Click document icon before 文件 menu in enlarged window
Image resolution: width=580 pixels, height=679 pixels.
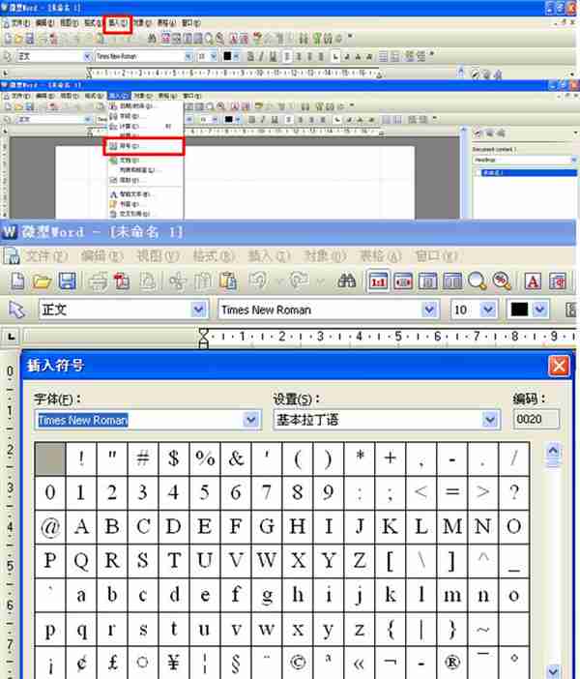12,256
